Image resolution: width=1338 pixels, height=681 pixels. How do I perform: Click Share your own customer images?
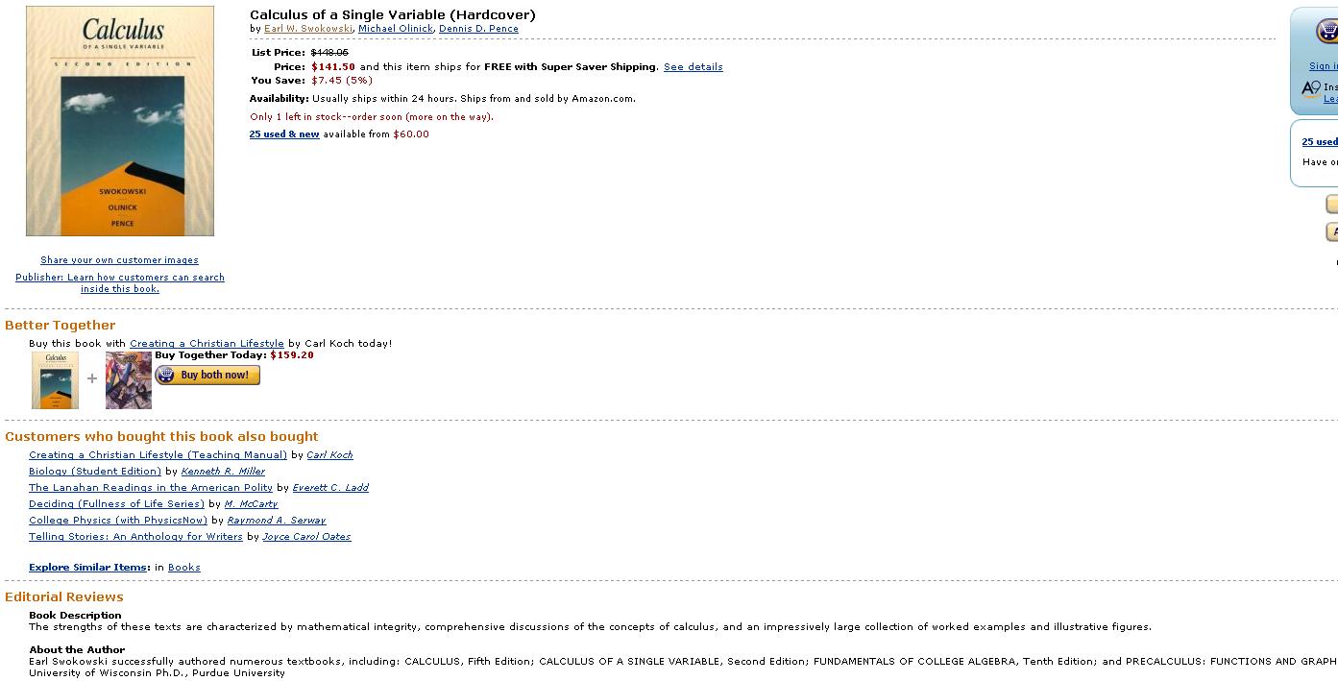[x=119, y=260]
